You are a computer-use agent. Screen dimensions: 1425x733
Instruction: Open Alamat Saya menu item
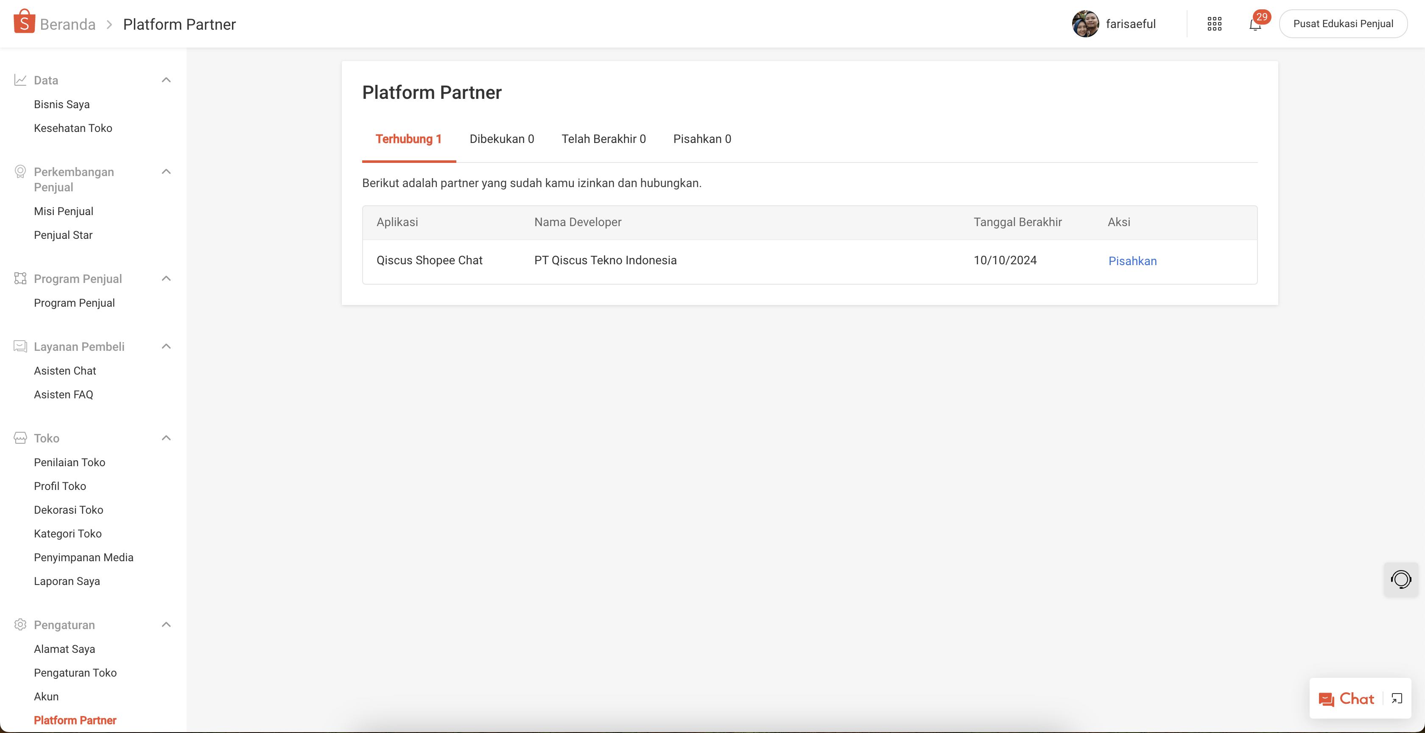[64, 649]
